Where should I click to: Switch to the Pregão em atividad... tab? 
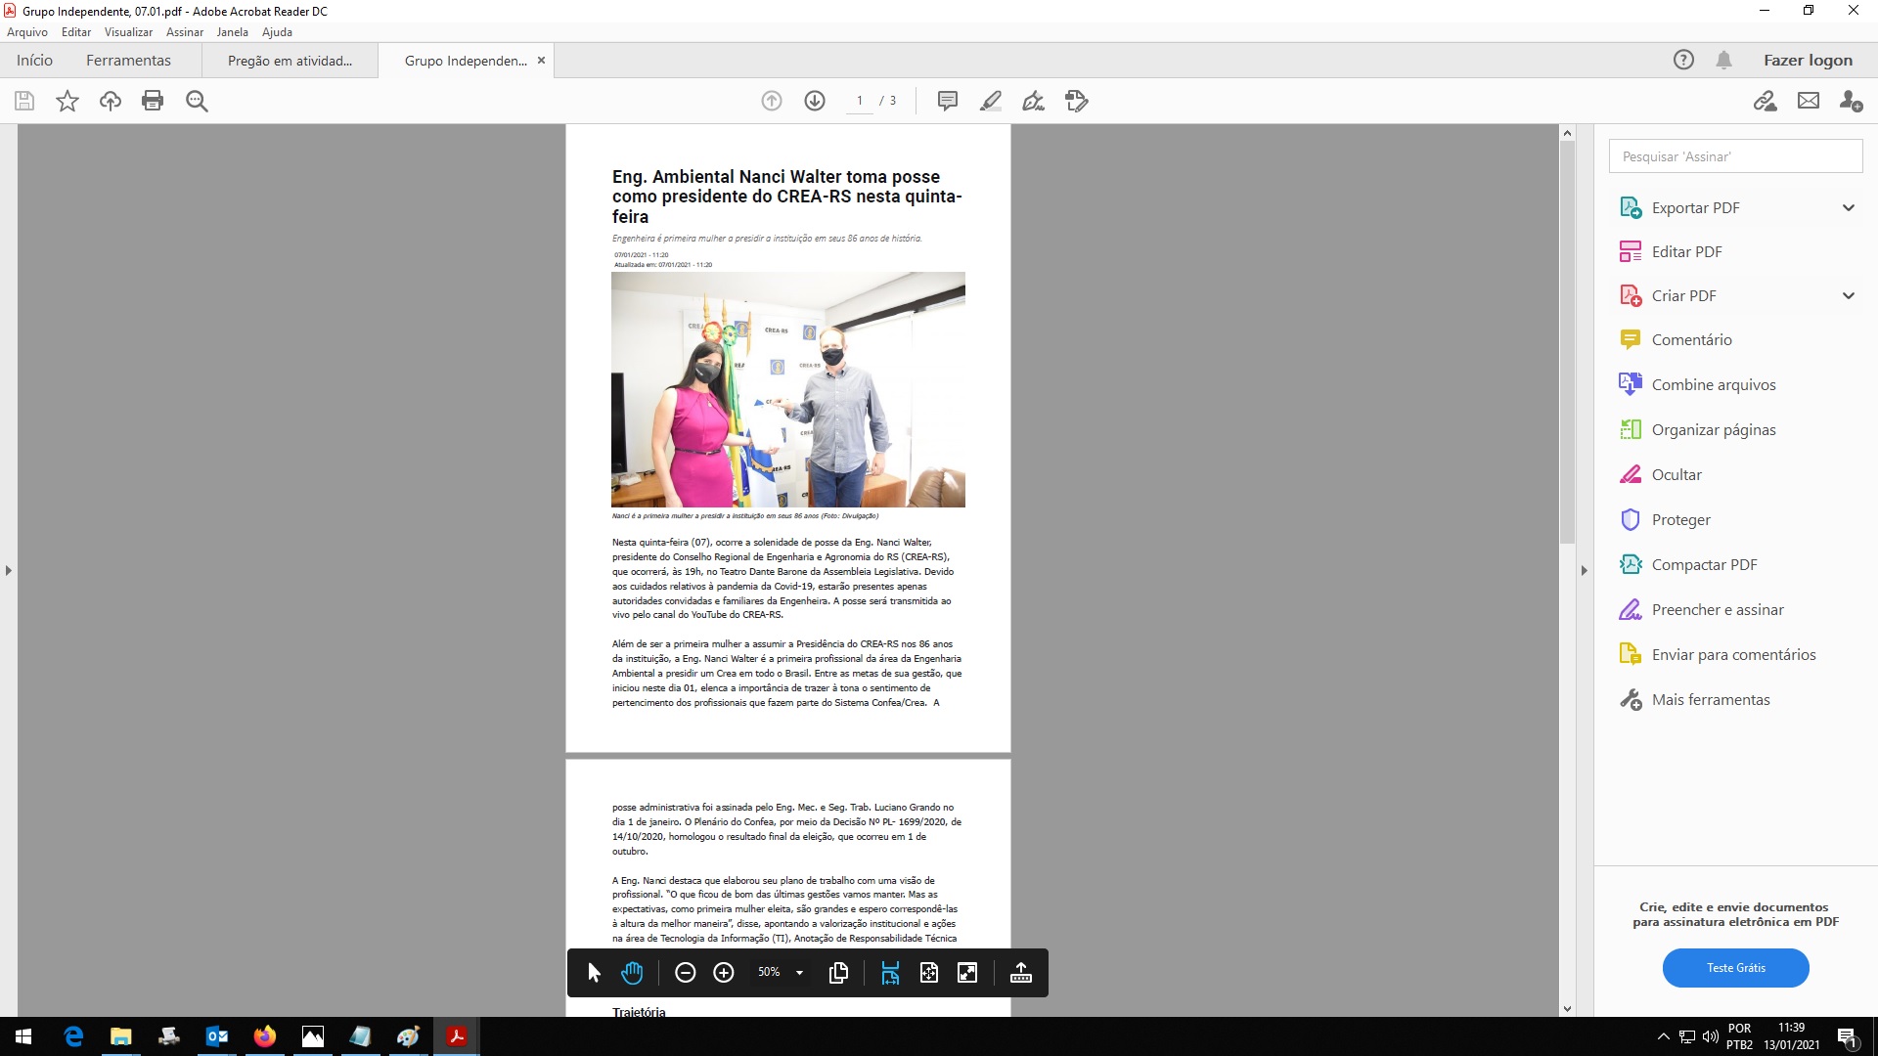(290, 61)
